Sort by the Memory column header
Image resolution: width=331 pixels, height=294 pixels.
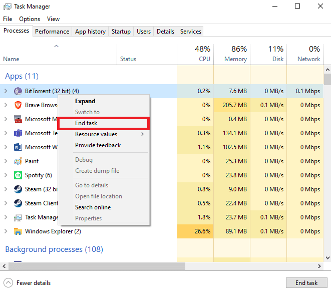tap(232, 54)
